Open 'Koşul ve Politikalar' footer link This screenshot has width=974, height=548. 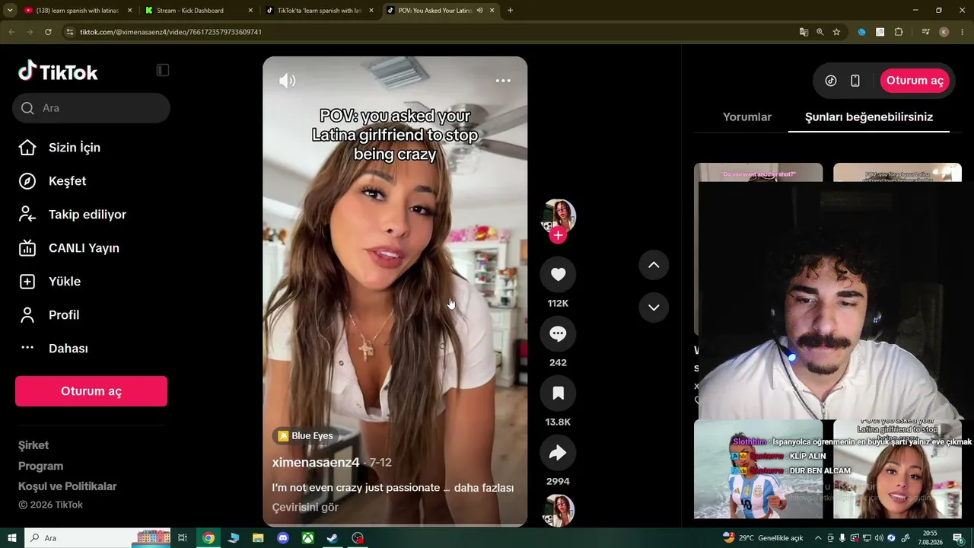68,486
